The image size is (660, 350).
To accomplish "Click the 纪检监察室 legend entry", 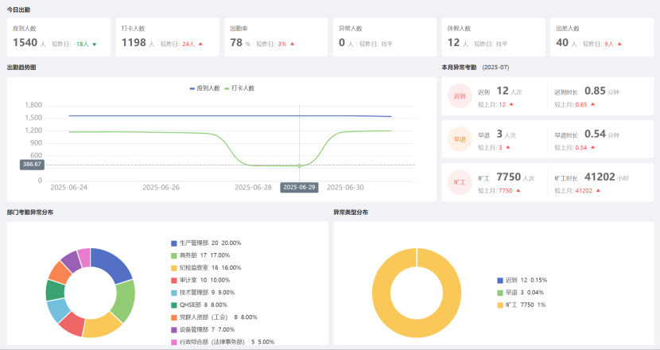I will coord(209,268).
